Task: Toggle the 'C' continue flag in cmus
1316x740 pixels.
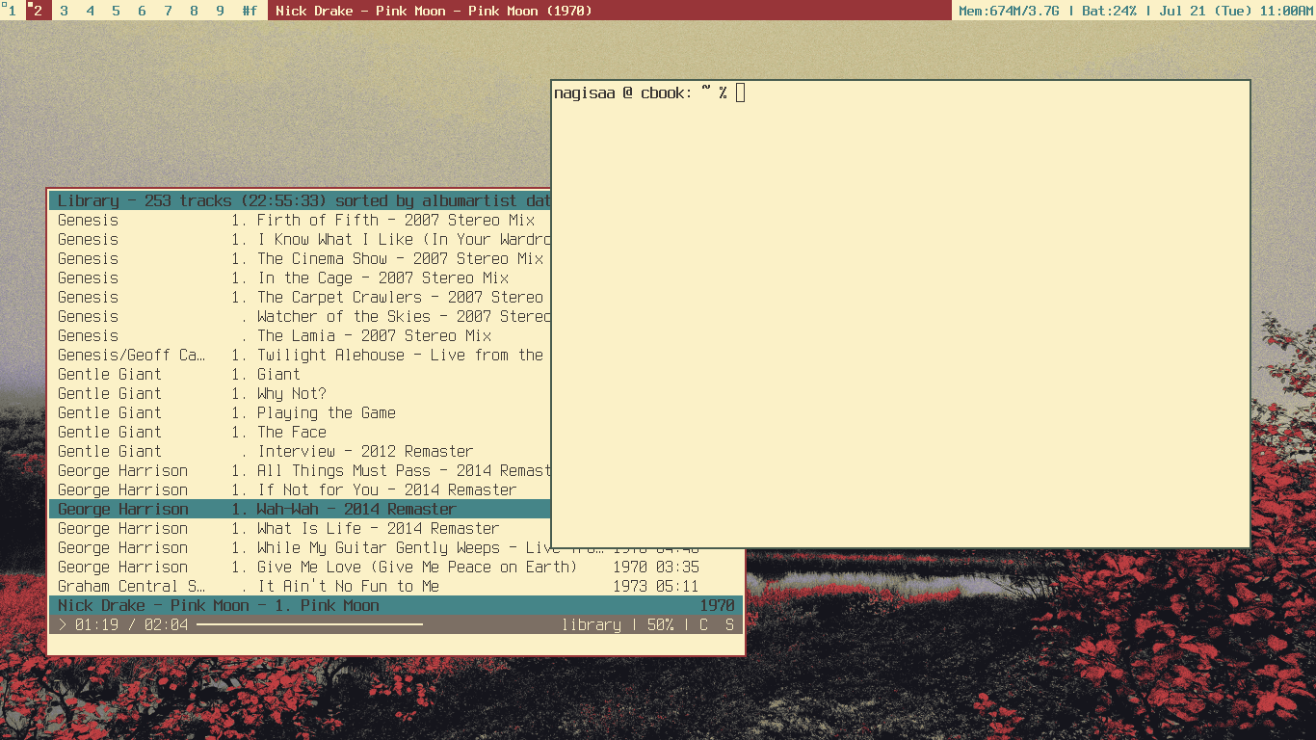Action: tap(703, 624)
